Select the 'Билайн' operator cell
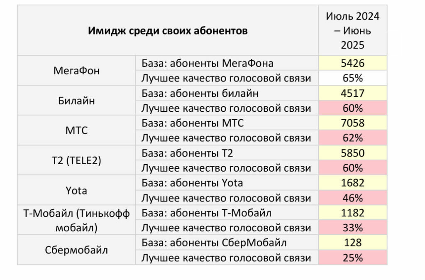 point(76,101)
